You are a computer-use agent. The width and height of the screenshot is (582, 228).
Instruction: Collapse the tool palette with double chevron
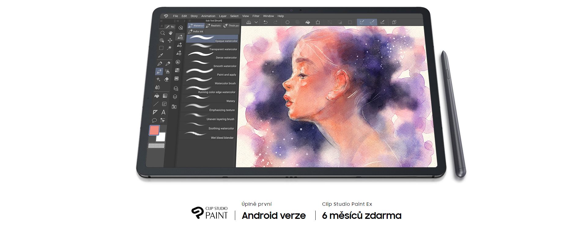coord(161,21)
